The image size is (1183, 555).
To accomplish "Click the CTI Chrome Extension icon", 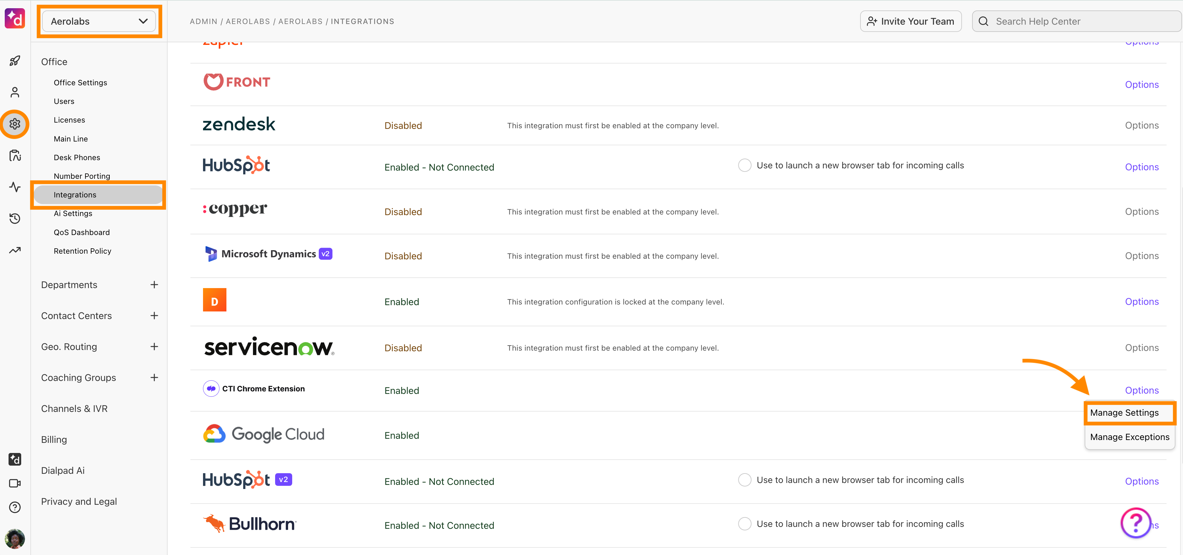I will [x=211, y=389].
